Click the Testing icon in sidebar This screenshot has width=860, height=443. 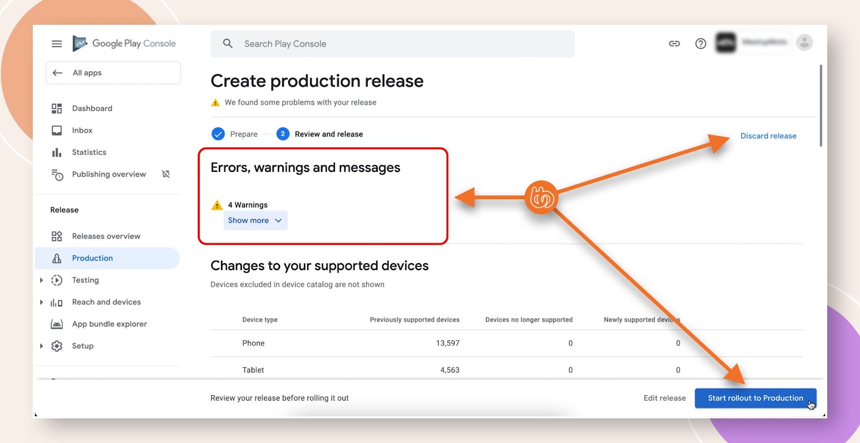56,280
